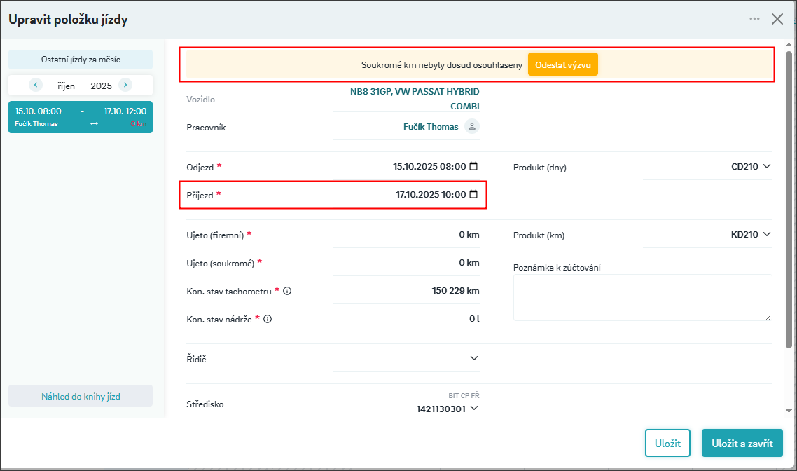Click the Uložit button
This screenshot has width=797, height=471.
667,443
